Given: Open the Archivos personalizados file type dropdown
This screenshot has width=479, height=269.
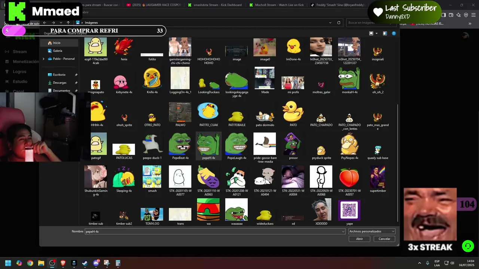Looking at the screenshot, I should [372, 232].
